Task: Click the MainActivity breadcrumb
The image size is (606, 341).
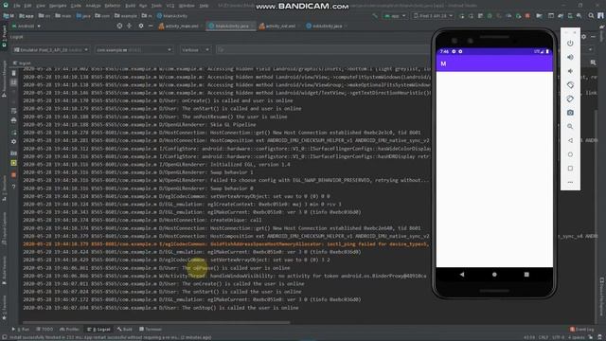Action: 172,16
